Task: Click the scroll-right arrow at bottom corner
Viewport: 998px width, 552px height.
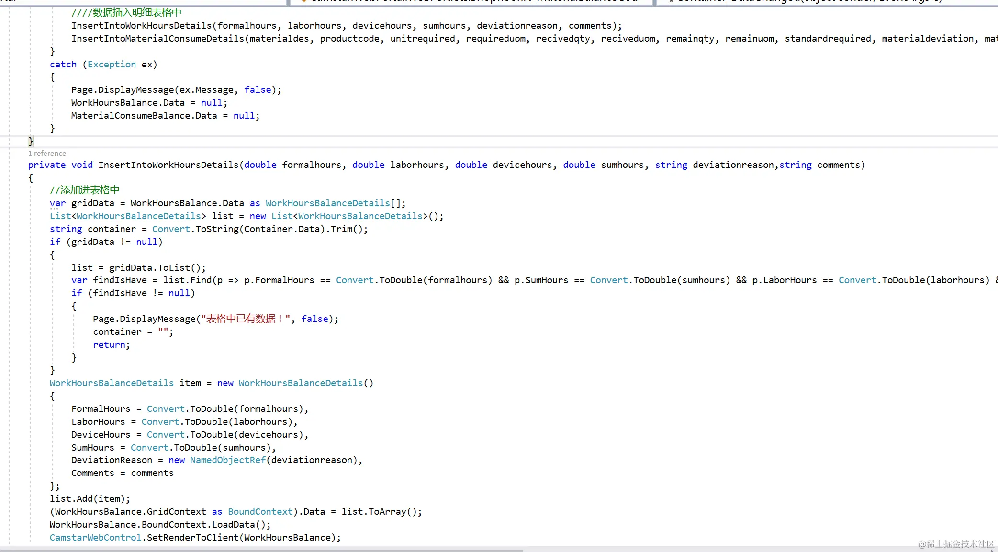Action: click(x=993, y=550)
